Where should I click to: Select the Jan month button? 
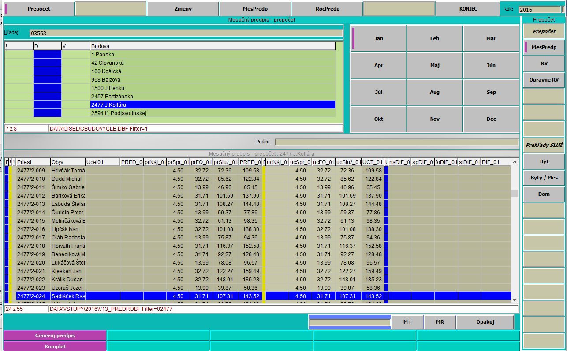(378, 38)
